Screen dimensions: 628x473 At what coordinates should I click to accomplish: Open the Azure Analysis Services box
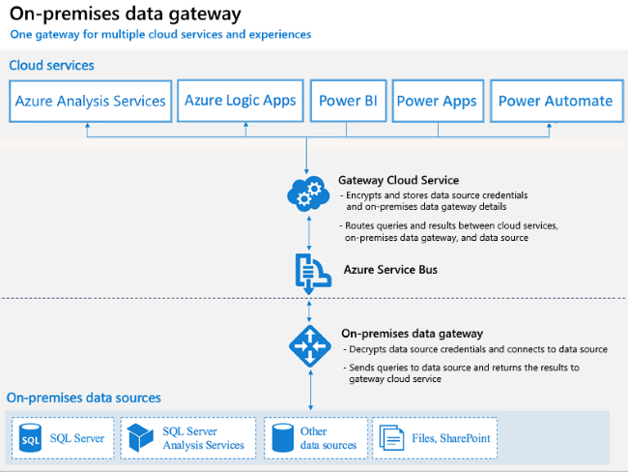click(91, 101)
